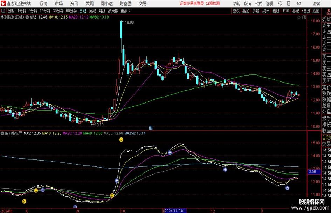
Task: Open the 公式 menu
Action: tap(258, 3)
